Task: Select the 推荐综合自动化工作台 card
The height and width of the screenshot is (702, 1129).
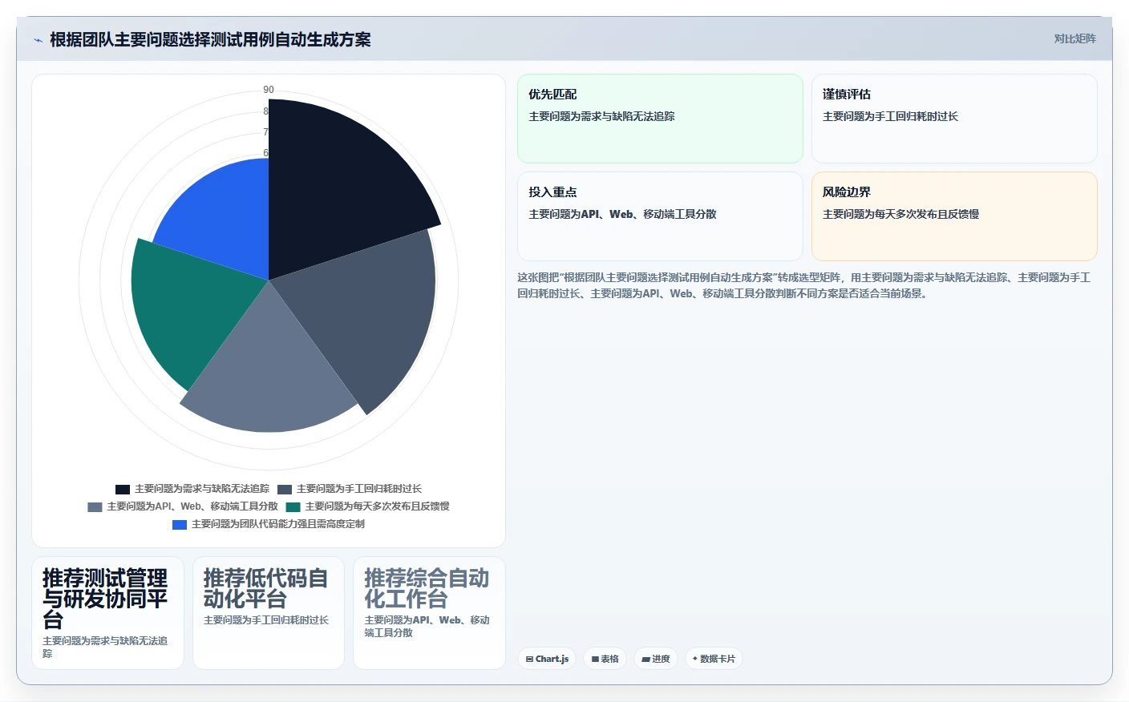Action: point(429,613)
